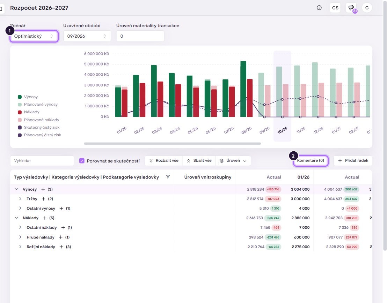Open the info icon in header
This screenshot has height=303, width=387.
319,8
